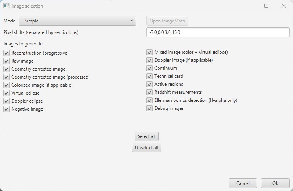
Task: Disable Redshift measurements checkbox
Action: click(x=150, y=92)
